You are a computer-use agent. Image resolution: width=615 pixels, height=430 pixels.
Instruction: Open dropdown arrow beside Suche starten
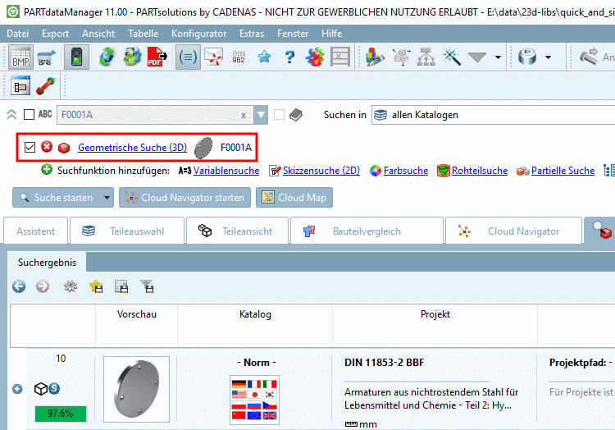pos(107,197)
